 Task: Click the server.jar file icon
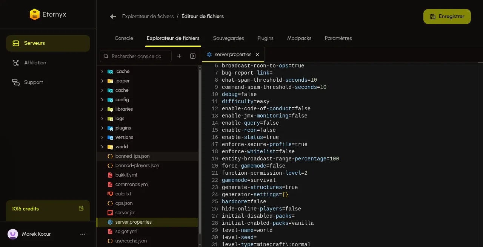110,213
